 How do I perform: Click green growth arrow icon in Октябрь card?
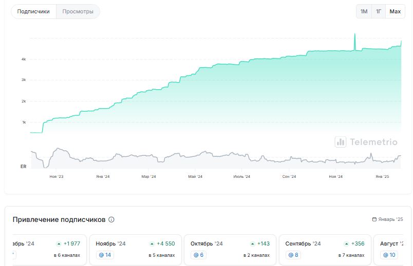(253, 243)
